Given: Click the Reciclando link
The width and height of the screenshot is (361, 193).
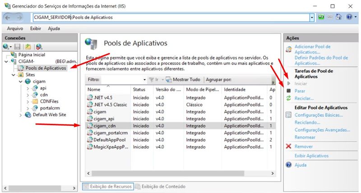Looking at the screenshot, I should pyautogui.click(x=307, y=123).
